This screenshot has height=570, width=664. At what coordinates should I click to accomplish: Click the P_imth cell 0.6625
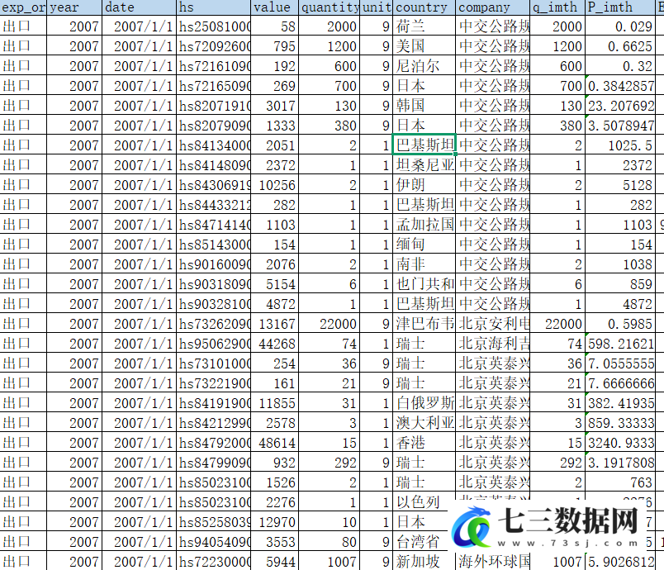[x=620, y=46]
